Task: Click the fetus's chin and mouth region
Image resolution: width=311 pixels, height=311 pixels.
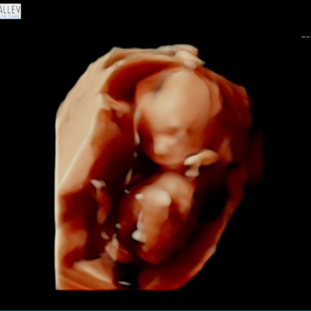Action: click(164, 153)
